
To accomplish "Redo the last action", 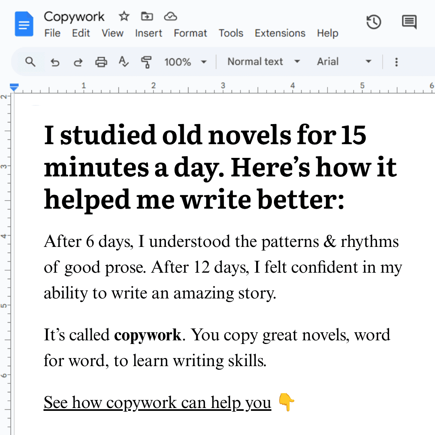I will click(x=78, y=62).
